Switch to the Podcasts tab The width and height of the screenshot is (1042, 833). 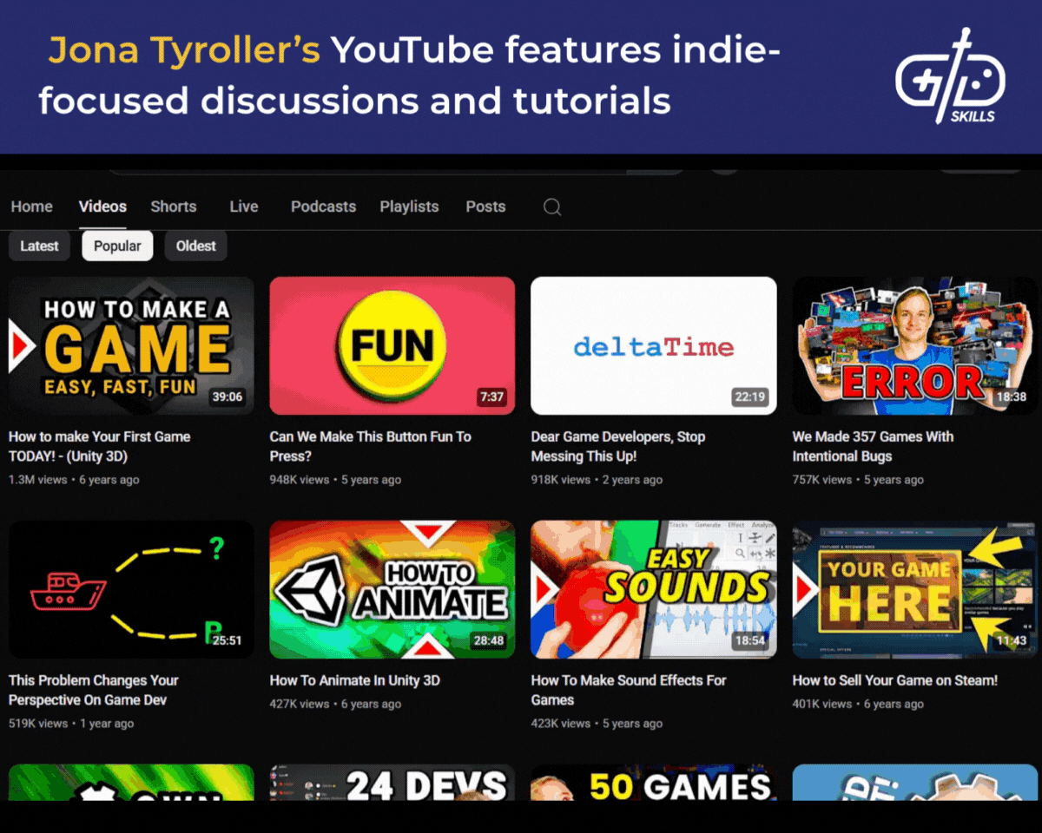[323, 207]
